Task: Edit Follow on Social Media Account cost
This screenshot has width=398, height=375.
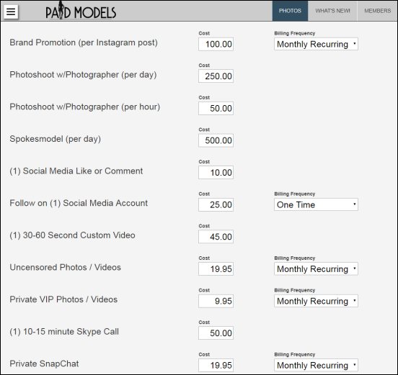Action: (216, 204)
